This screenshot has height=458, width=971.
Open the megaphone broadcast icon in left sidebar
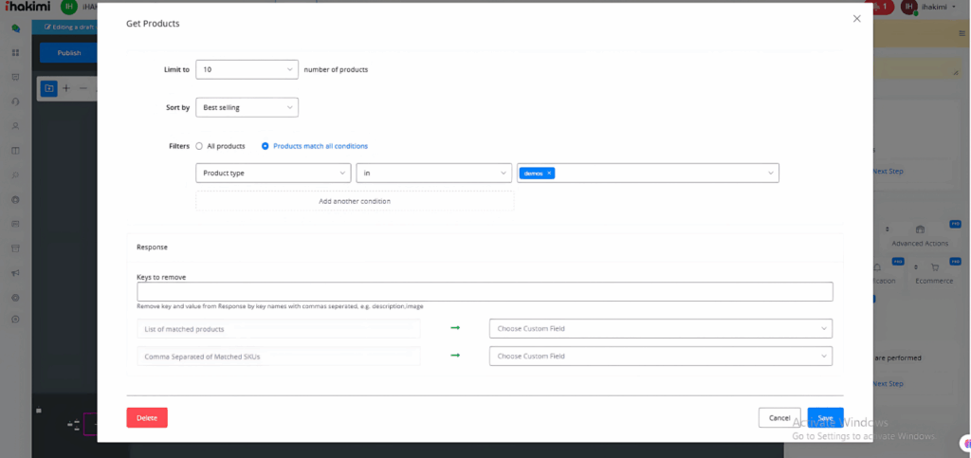tap(15, 273)
